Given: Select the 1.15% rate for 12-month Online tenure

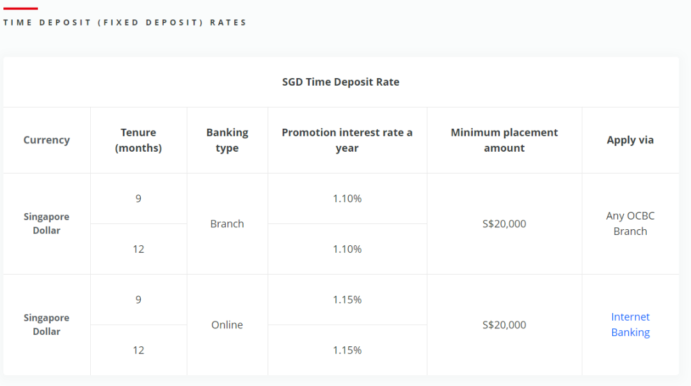Looking at the screenshot, I should click(x=347, y=350).
